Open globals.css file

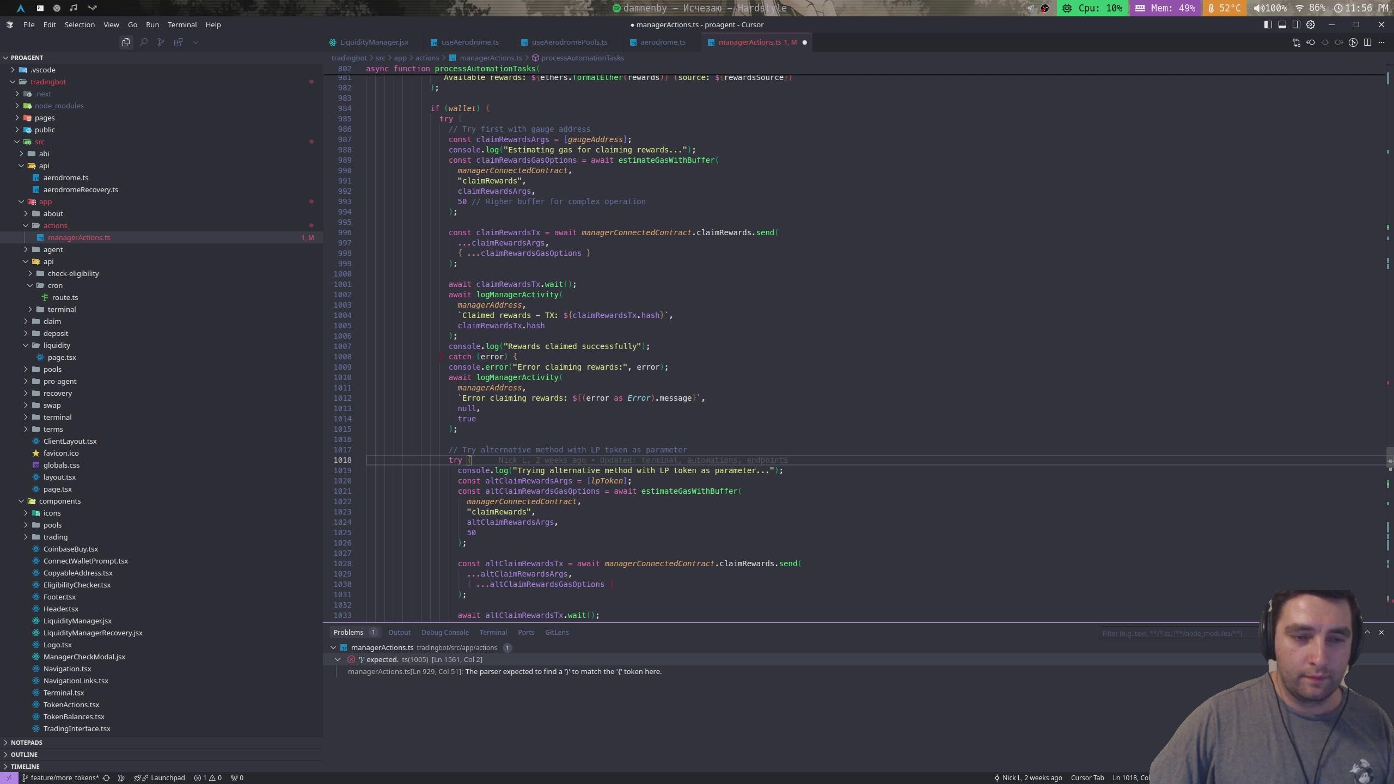tap(161, 465)
